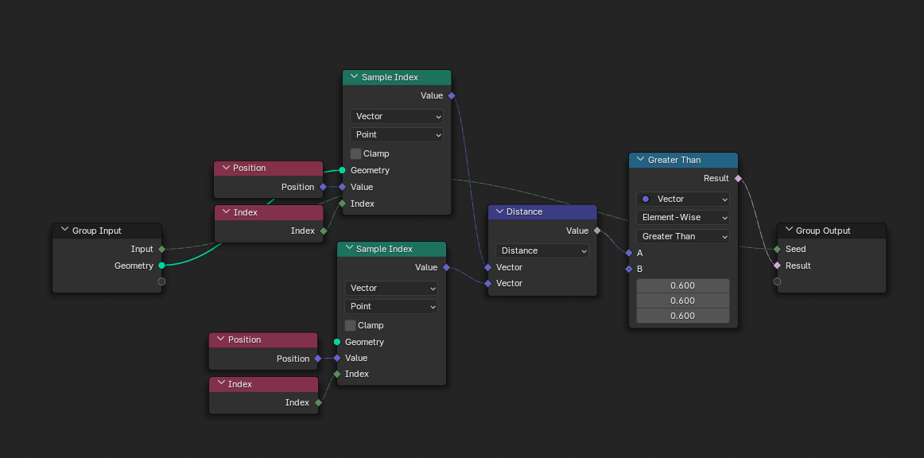Collapse the Position node wired to upper Sample Index

coord(225,168)
